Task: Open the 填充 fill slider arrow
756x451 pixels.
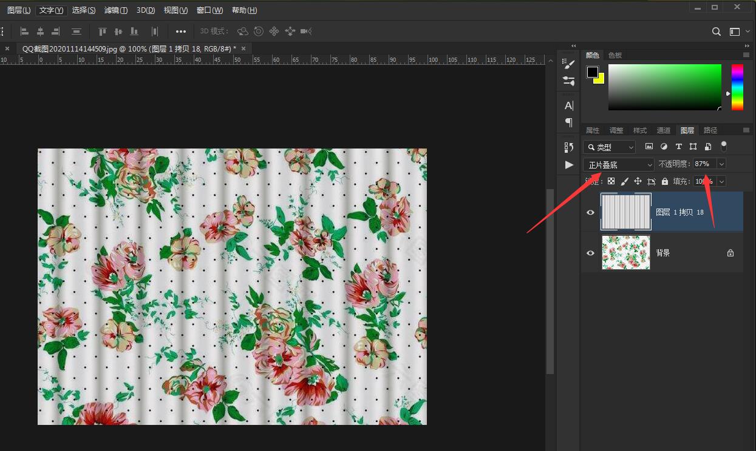Action: point(721,181)
